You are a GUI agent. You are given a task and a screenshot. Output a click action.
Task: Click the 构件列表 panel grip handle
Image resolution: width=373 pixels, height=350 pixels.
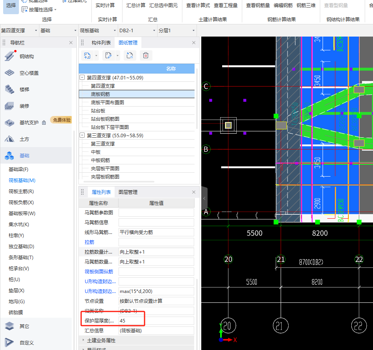pyautogui.click(x=82, y=42)
